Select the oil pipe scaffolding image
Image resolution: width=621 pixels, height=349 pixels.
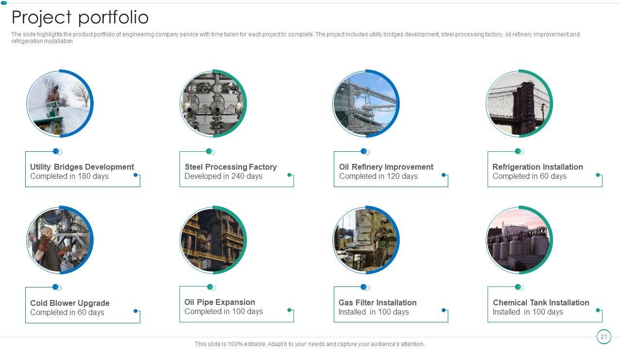(212, 240)
